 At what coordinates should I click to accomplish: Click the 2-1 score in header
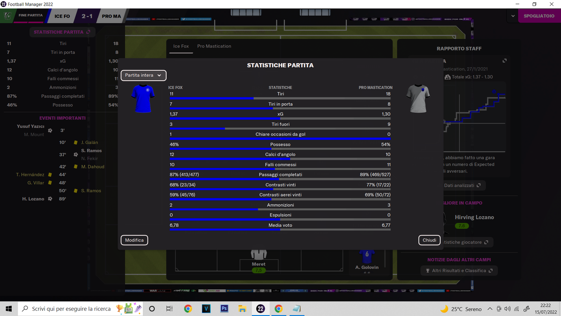(87, 16)
